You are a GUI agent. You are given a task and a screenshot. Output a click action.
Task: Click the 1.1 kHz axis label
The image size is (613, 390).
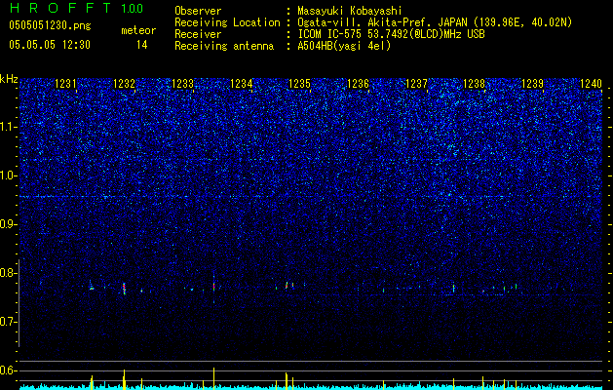8,127
